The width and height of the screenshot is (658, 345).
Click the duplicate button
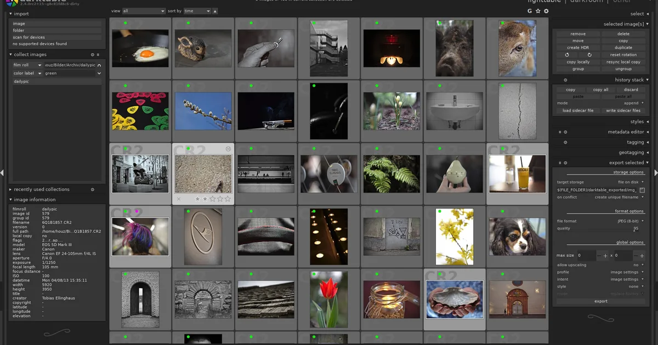tap(623, 48)
